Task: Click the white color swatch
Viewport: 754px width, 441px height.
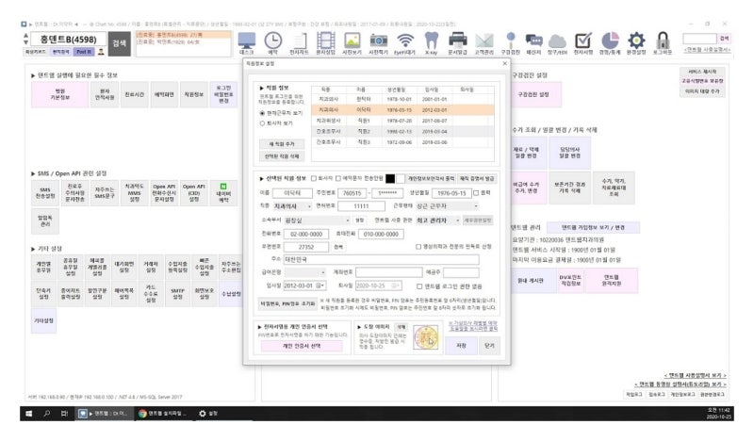Action: [400, 178]
